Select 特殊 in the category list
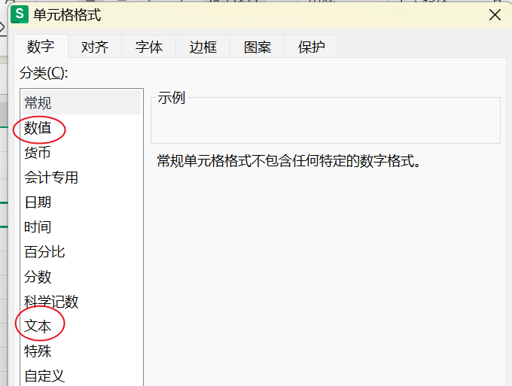This screenshot has height=386, width=512. tap(38, 351)
